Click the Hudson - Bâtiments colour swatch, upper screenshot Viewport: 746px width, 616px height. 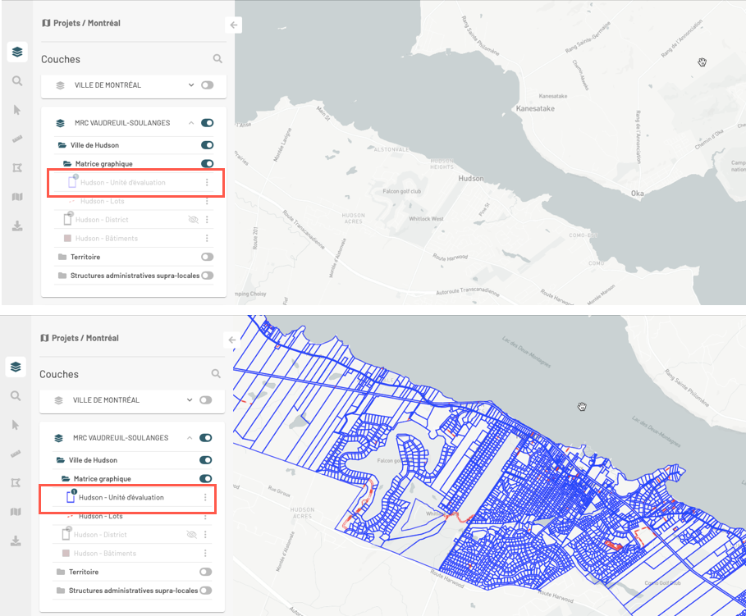[x=67, y=239]
